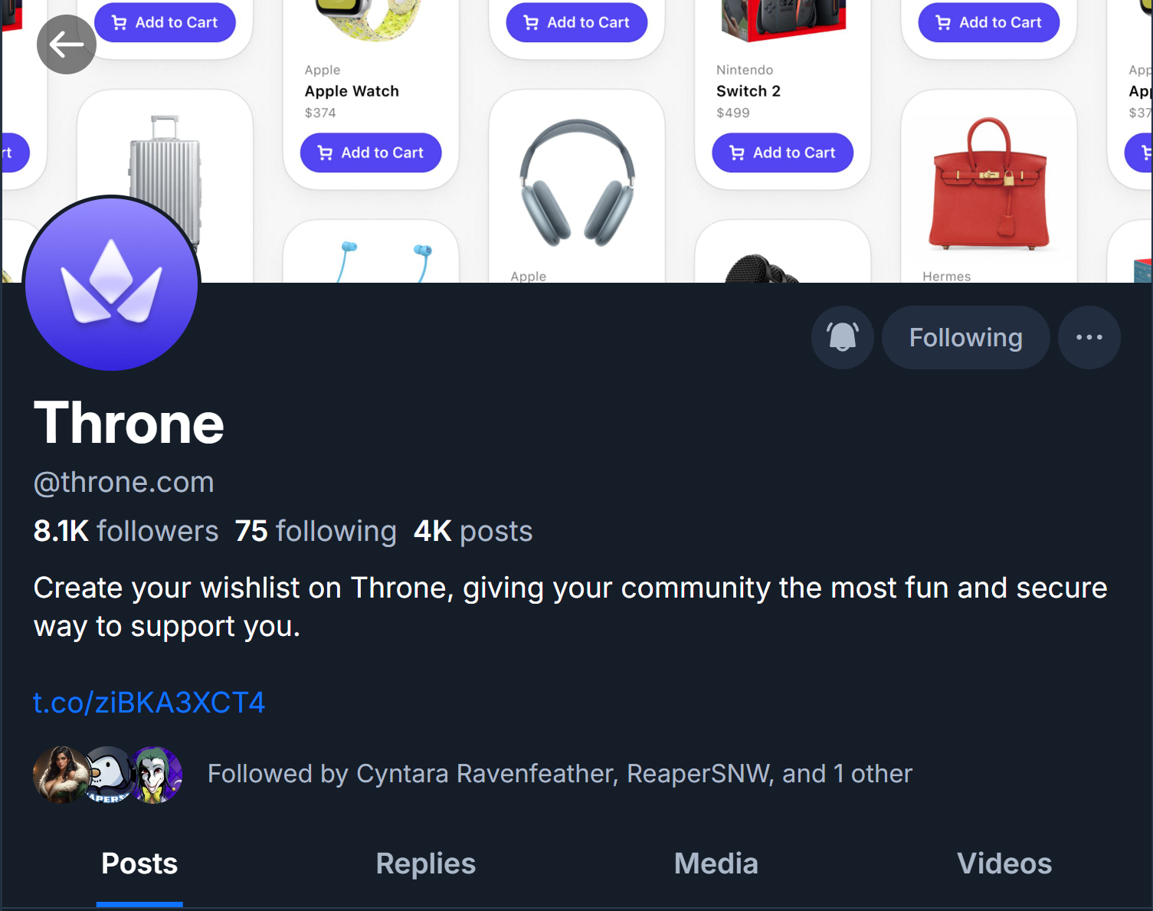The height and width of the screenshot is (911, 1153).
Task: Open the Videos tab
Action: click(1004, 863)
